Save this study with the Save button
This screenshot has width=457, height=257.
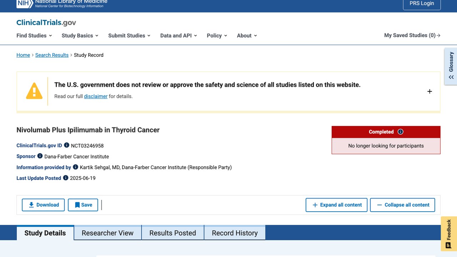tap(83, 205)
